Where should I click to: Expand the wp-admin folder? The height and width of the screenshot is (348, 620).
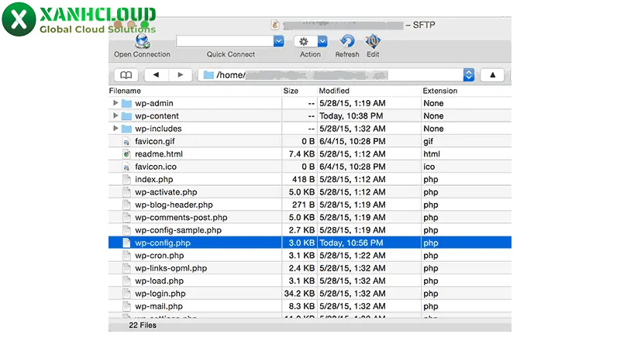(x=116, y=103)
